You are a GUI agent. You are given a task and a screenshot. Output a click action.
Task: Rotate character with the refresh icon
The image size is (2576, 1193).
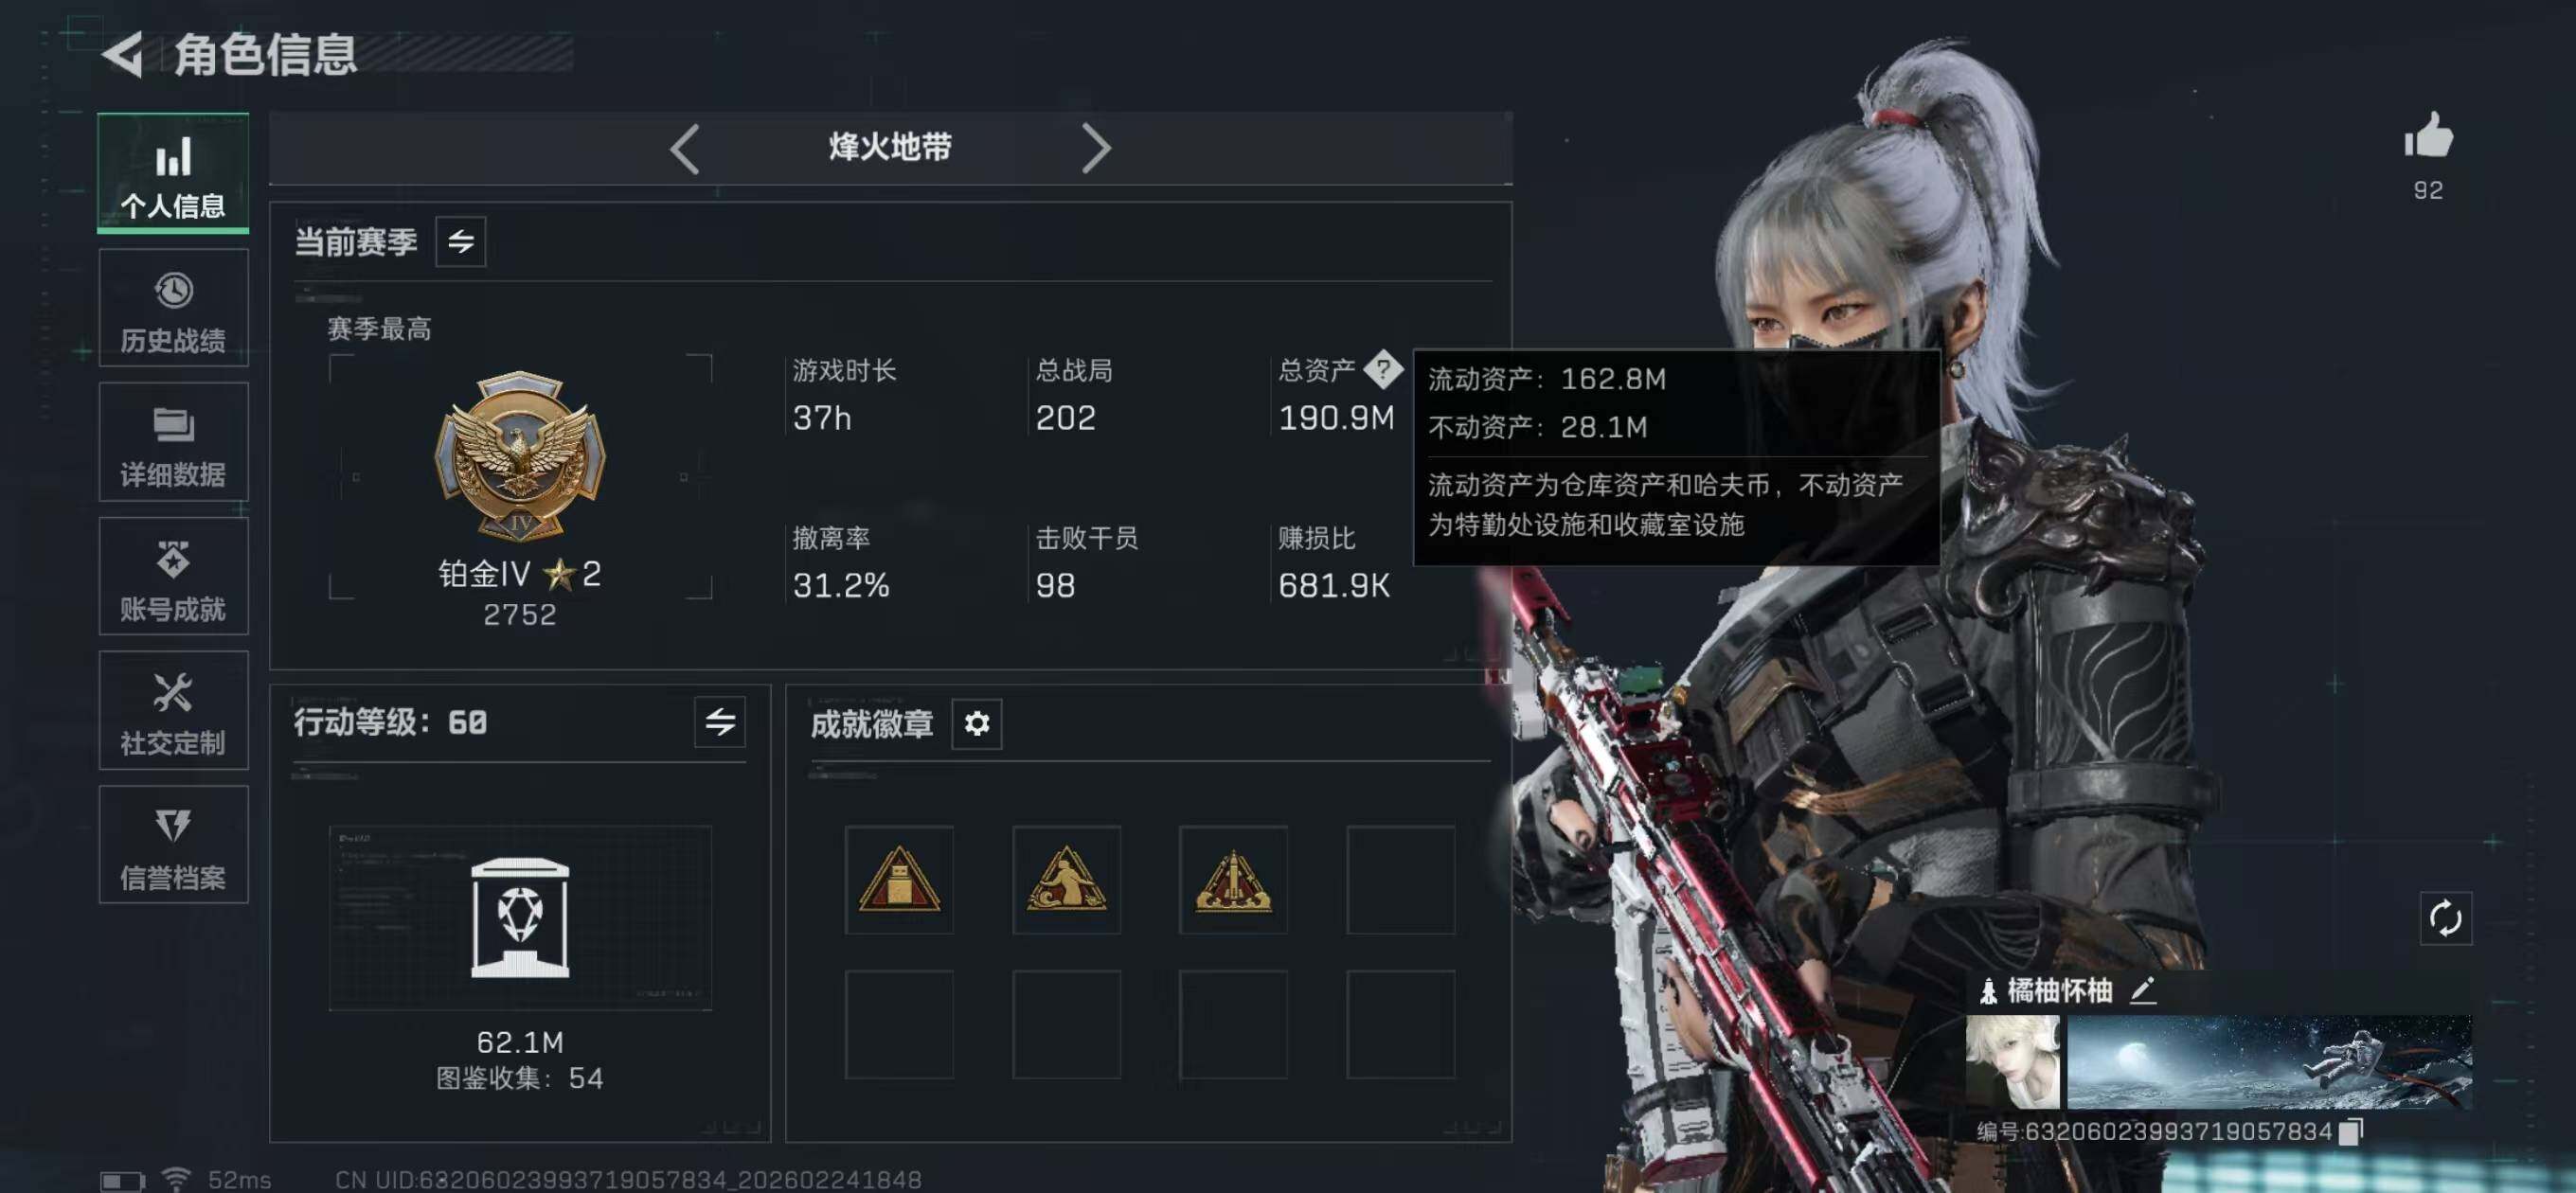pos(2445,918)
